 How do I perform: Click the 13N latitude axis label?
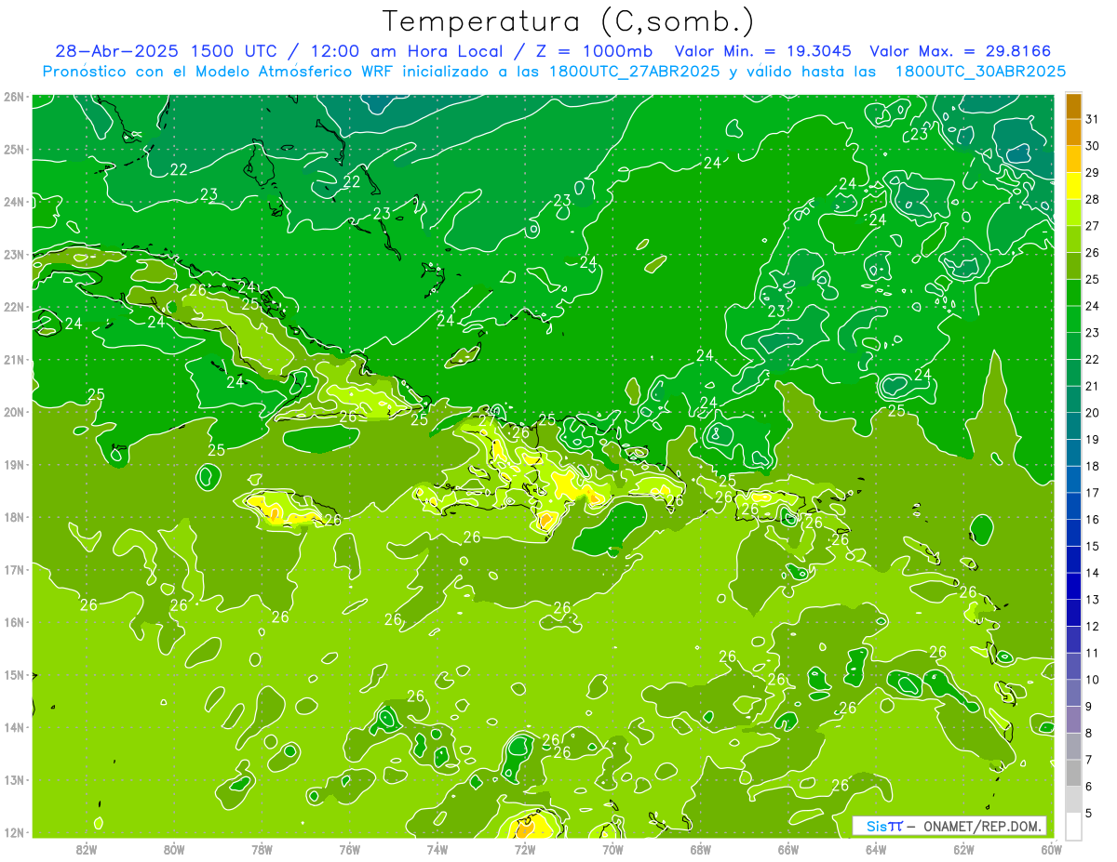(13, 779)
